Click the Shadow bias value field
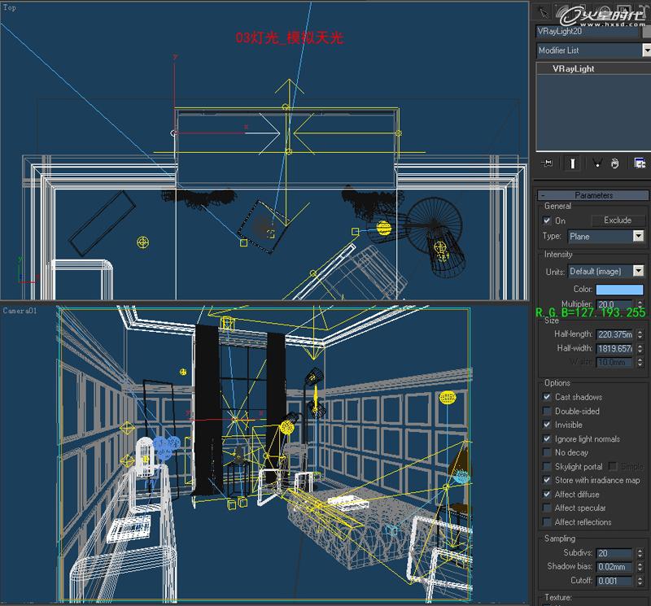This screenshot has height=606, width=651. (614, 567)
